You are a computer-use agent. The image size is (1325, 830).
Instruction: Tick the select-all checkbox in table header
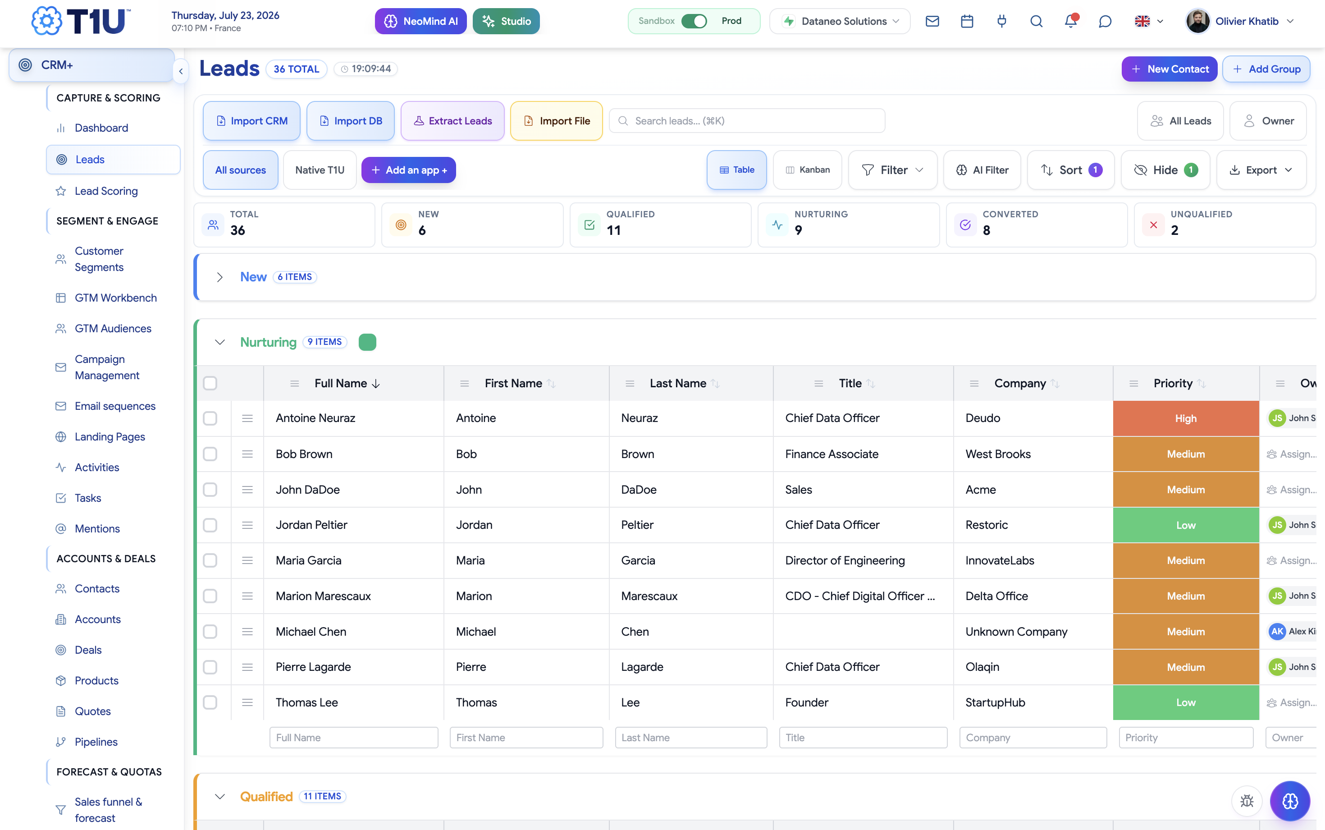(210, 383)
